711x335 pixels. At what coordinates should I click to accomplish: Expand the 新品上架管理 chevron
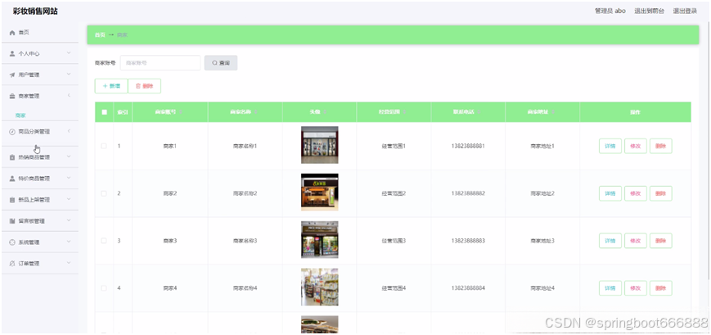(69, 199)
